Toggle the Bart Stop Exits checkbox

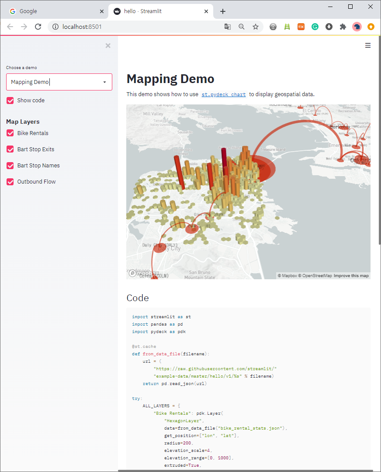(x=10, y=149)
